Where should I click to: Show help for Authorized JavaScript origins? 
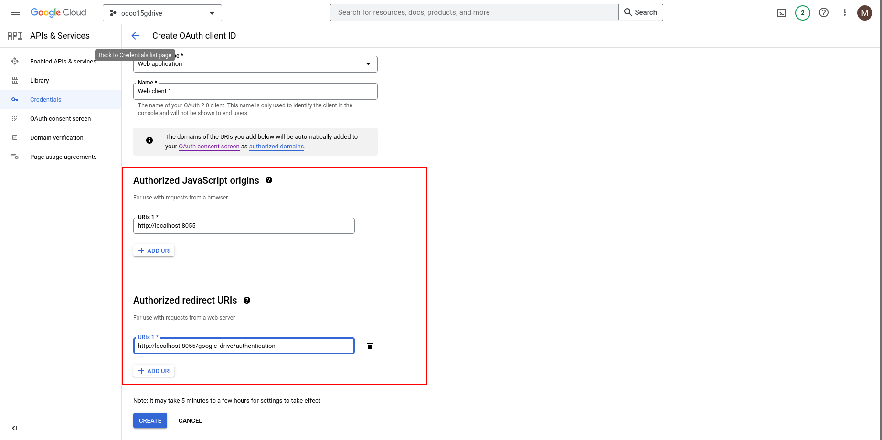coord(269,180)
